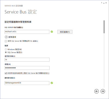Click the 使用者名稱(U) label

(10, 56)
